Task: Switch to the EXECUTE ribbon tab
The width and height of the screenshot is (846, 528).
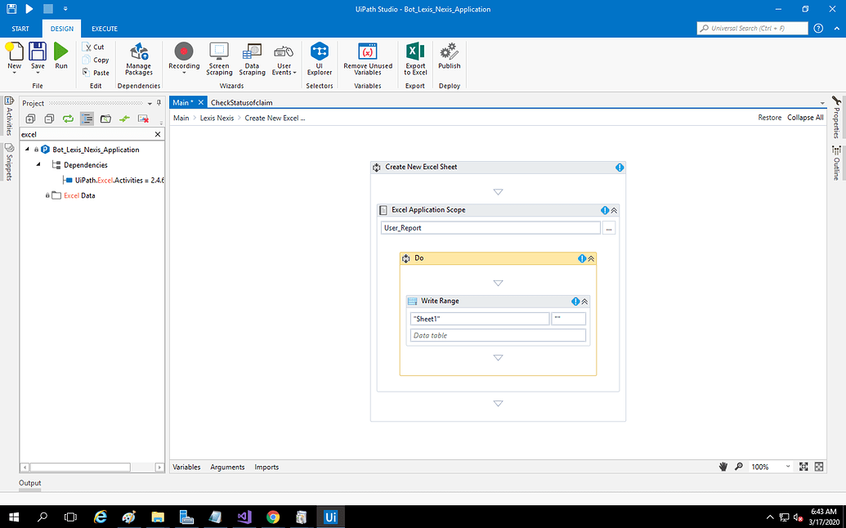Action: [104, 29]
